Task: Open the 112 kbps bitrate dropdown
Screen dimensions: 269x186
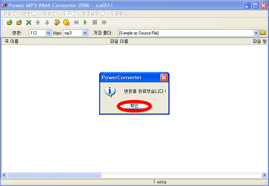Action: pos(48,33)
